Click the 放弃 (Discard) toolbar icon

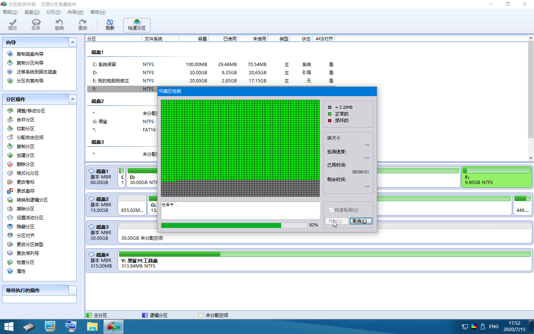point(36,25)
